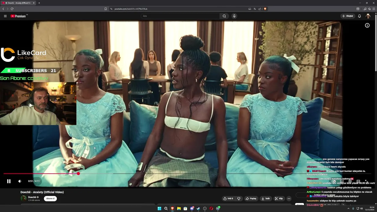Open Brave Shields lion icon
Viewport: 377px width, 212px height.
tap(265, 9)
